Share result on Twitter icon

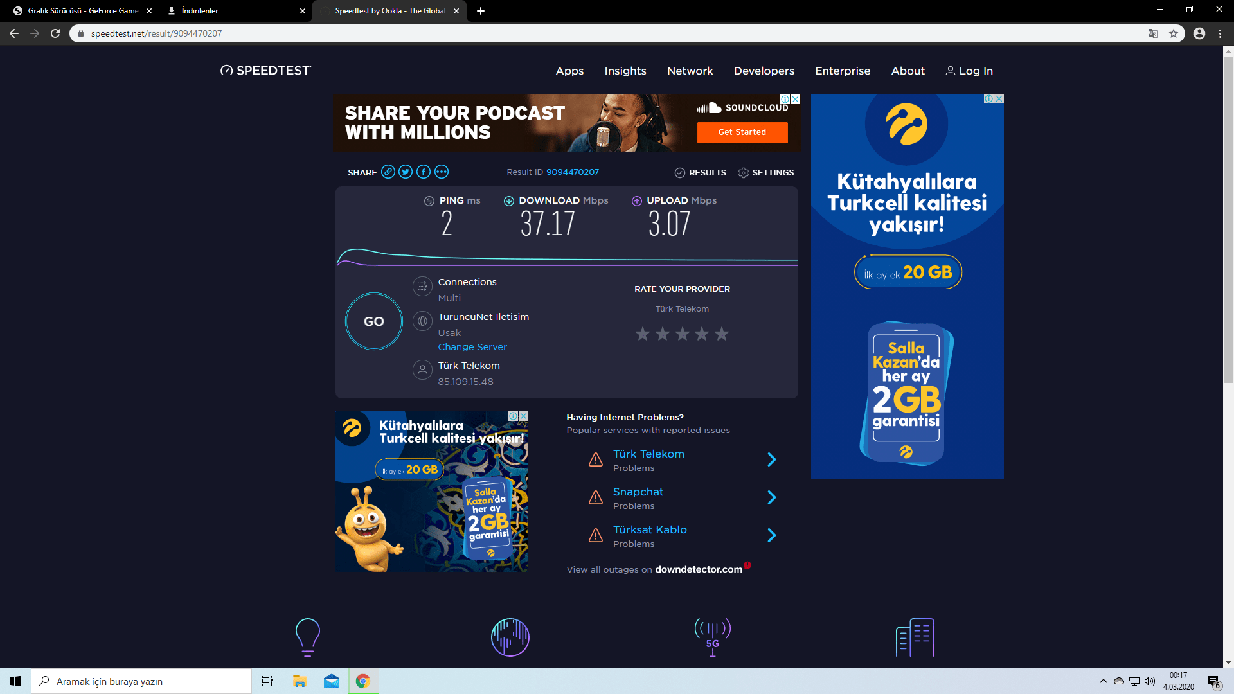(406, 172)
